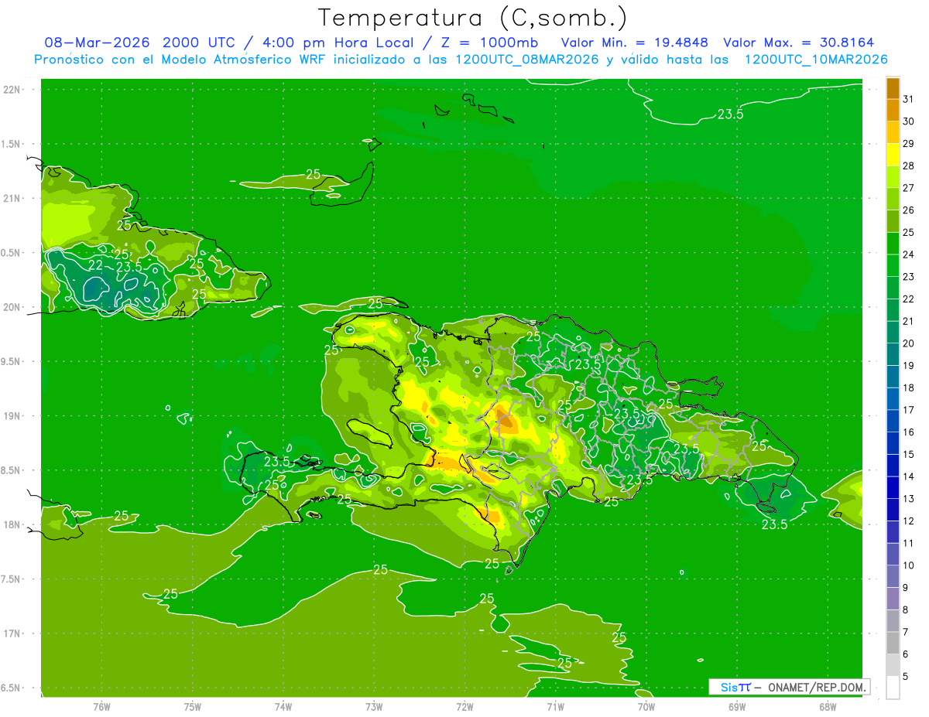Click the legend value "28"

point(908,166)
